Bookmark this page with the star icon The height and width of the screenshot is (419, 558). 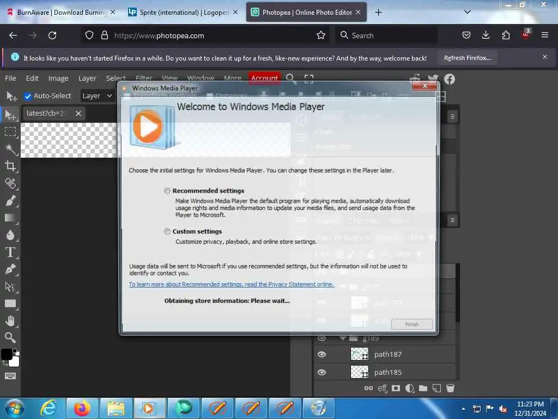coord(320,35)
